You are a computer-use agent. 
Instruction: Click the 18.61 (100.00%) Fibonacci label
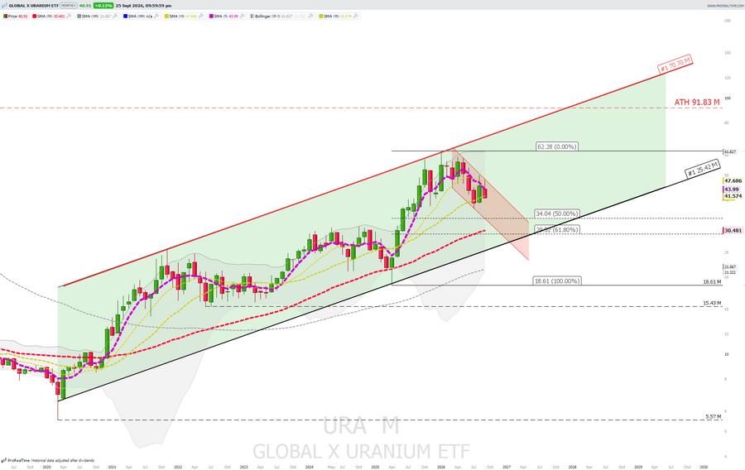click(x=557, y=281)
